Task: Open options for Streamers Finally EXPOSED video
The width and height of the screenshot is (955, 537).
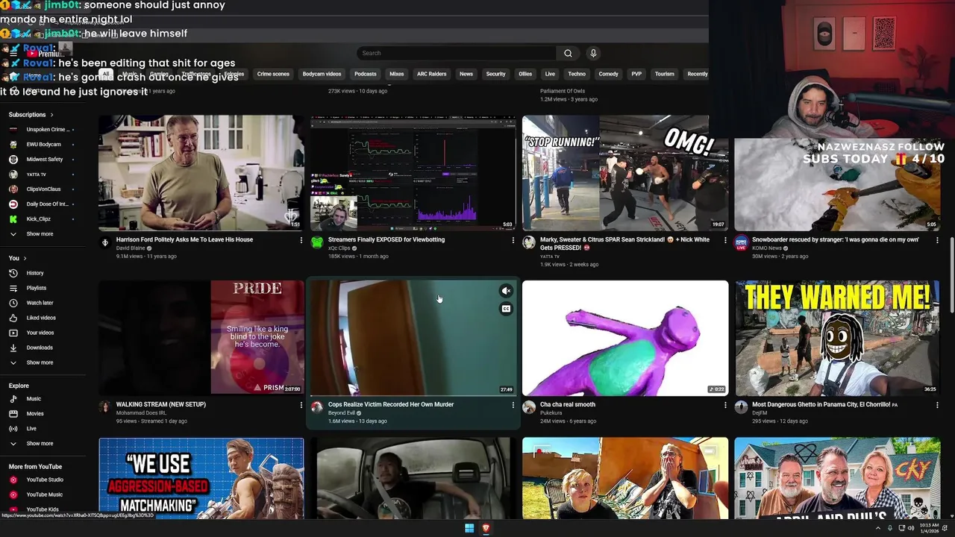Action: point(513,240)
